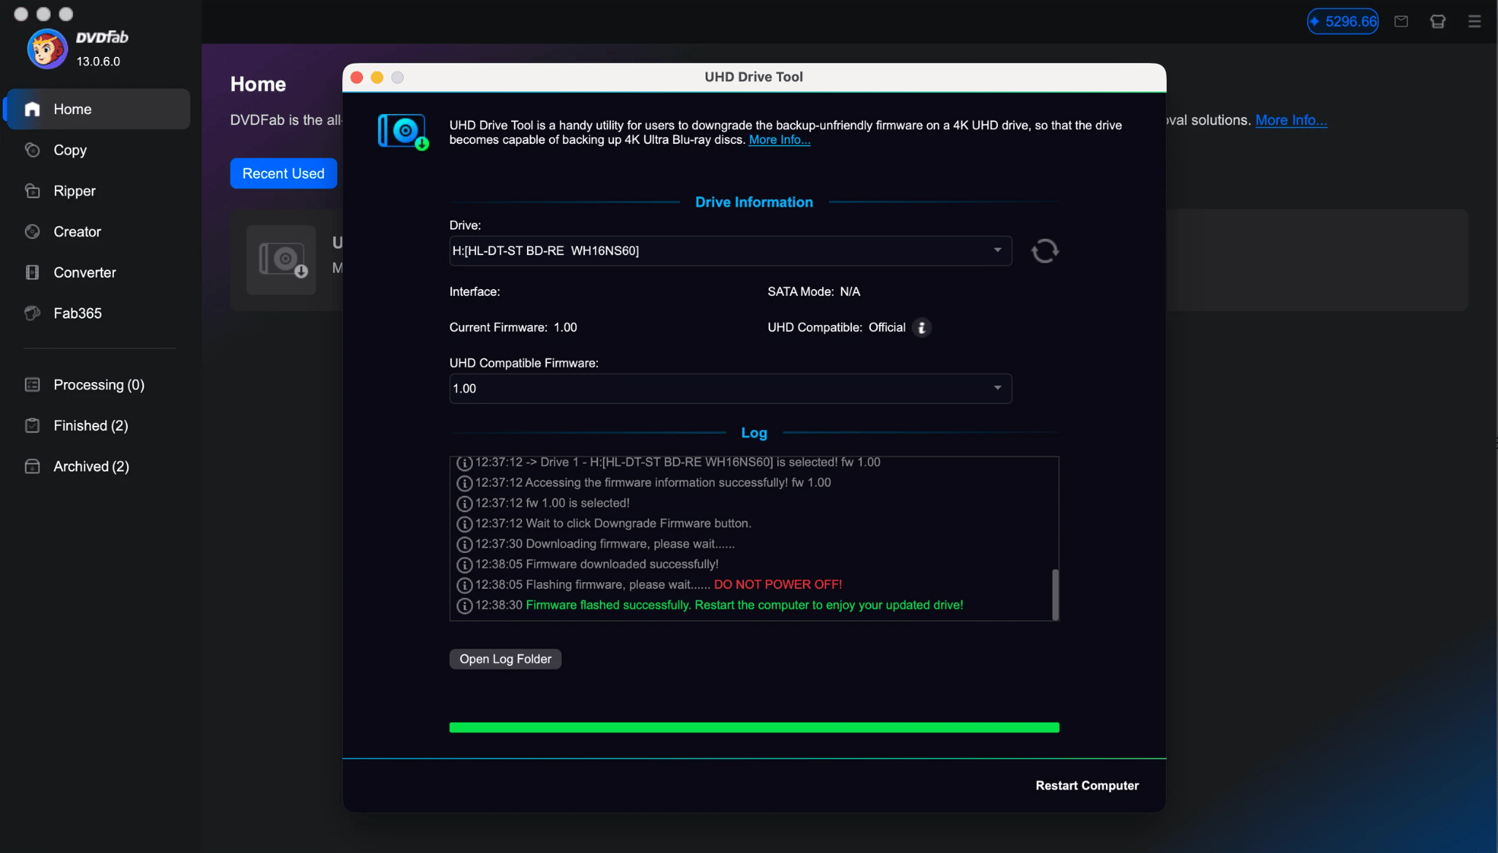The width and height of the screenshot is (1498, 853).
Task: Show UHD Compatible info tooltip icon
Action: tap(922, 328)
